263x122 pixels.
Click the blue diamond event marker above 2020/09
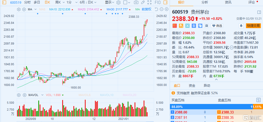click(x=37, y=14)
